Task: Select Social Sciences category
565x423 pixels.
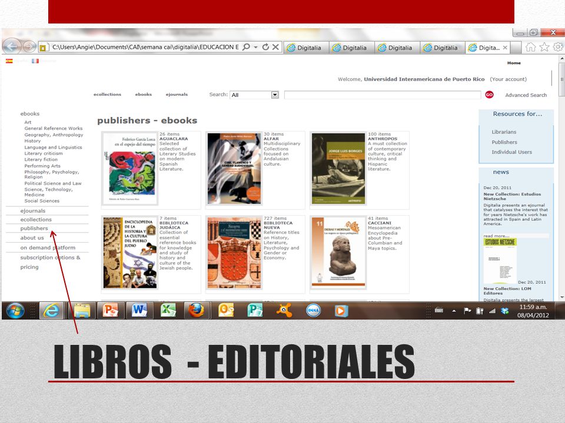Action: click(42, 201)
